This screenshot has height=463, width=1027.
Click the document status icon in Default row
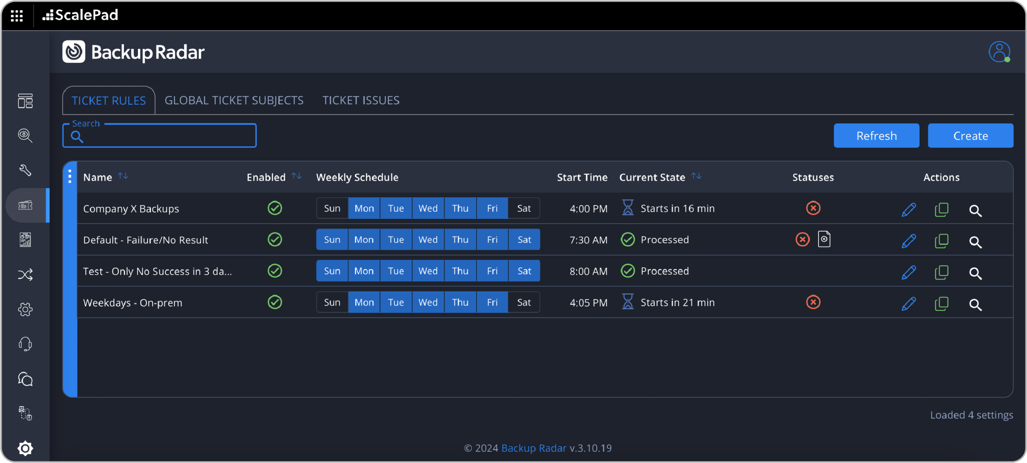(x=824, y=239)
